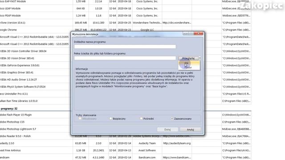The image size is (285, 160).
Task: Select NVIDIA Graphics Driver 385.41 entry
Action: point(17,72)
